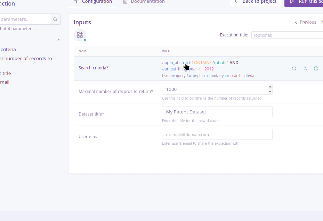Decrease records value using down stepper arrow
Screen dimensions: 323x221
click(x=269, y=91)
